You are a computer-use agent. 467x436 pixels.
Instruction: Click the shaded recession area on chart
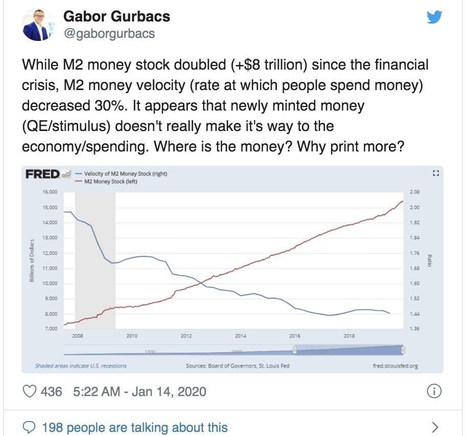tap(95, 260)
